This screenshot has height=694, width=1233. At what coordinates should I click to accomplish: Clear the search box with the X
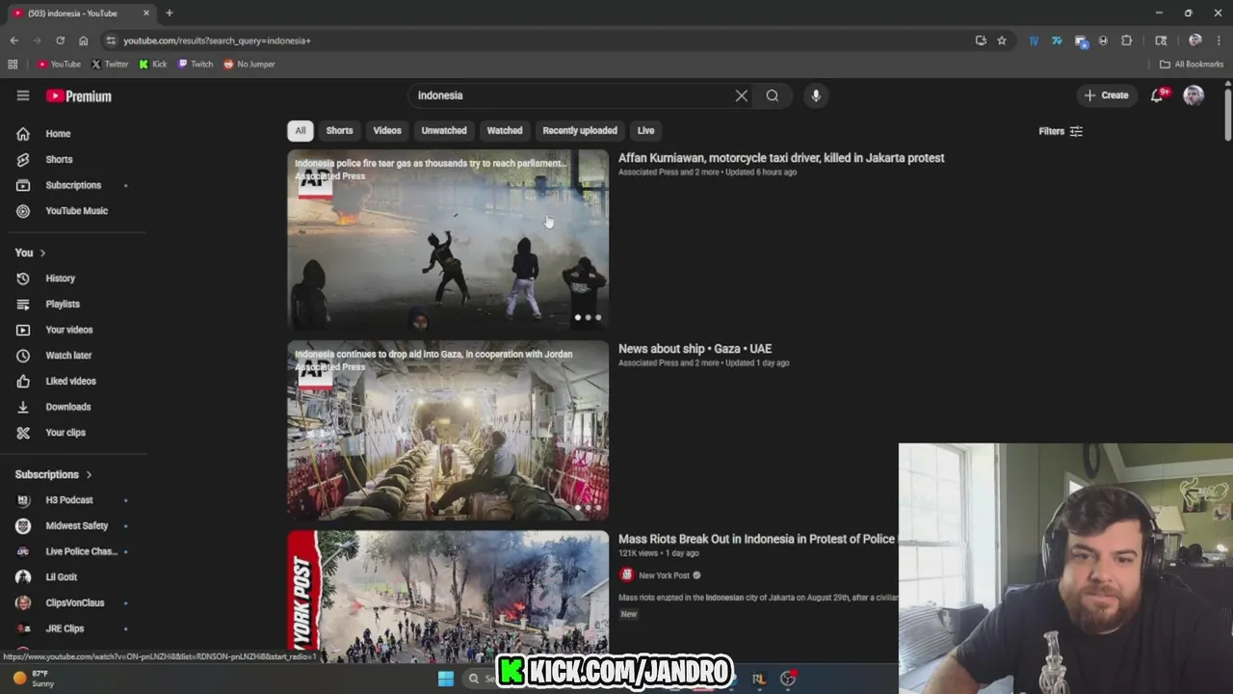coord(742,95)
